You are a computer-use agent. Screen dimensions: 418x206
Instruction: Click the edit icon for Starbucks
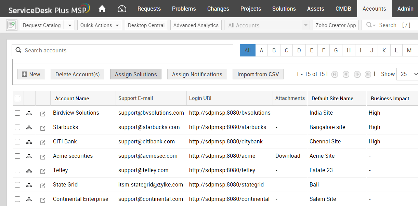click(x=43, y=128)
